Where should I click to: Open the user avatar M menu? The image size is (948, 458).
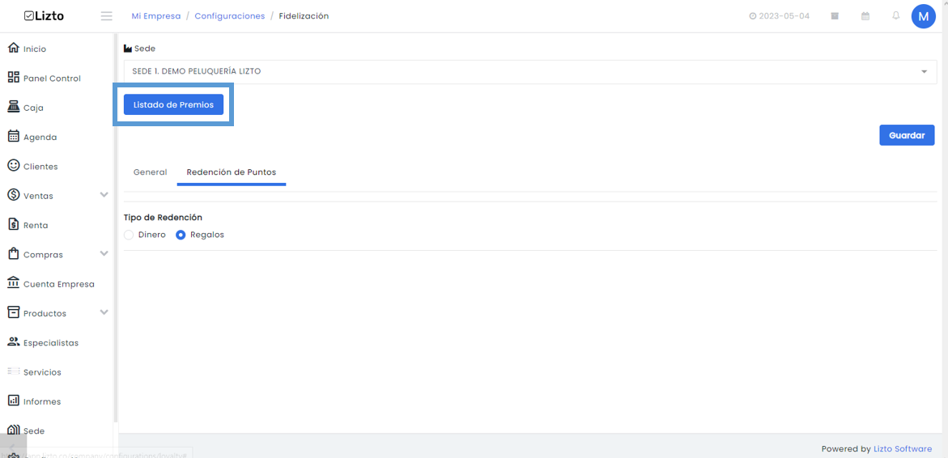(923, 16)
